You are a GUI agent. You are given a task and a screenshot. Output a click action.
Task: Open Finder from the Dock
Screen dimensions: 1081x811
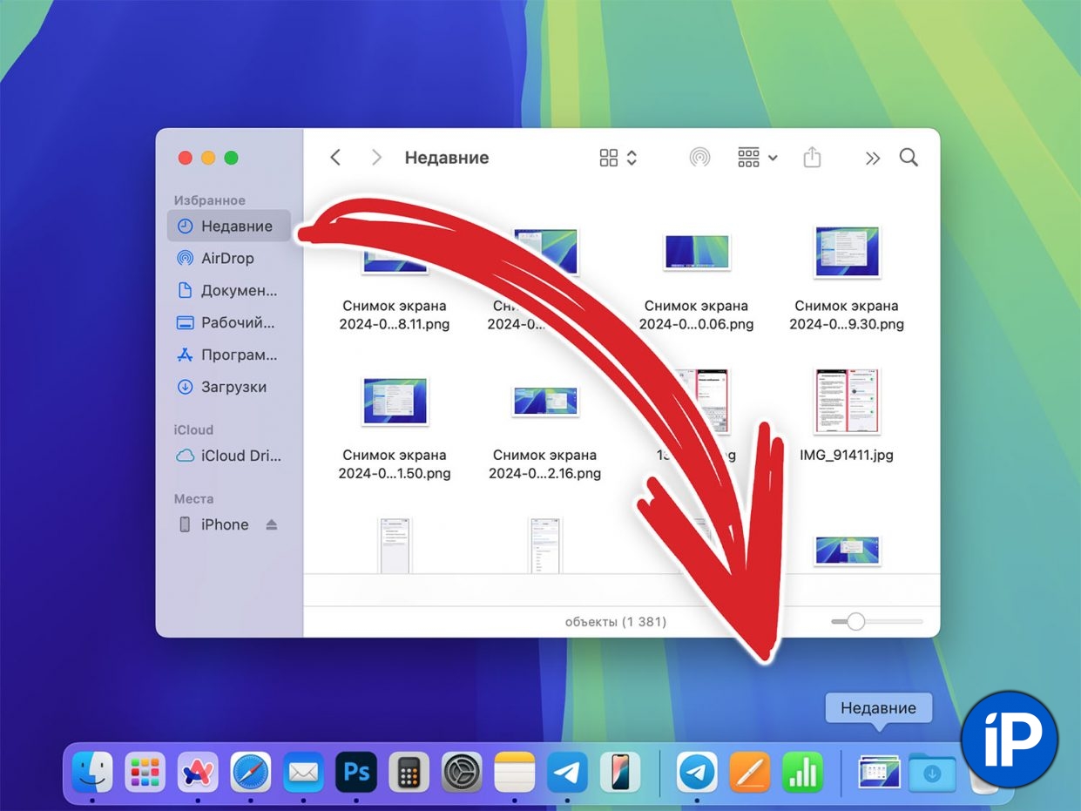click(92, 771)
